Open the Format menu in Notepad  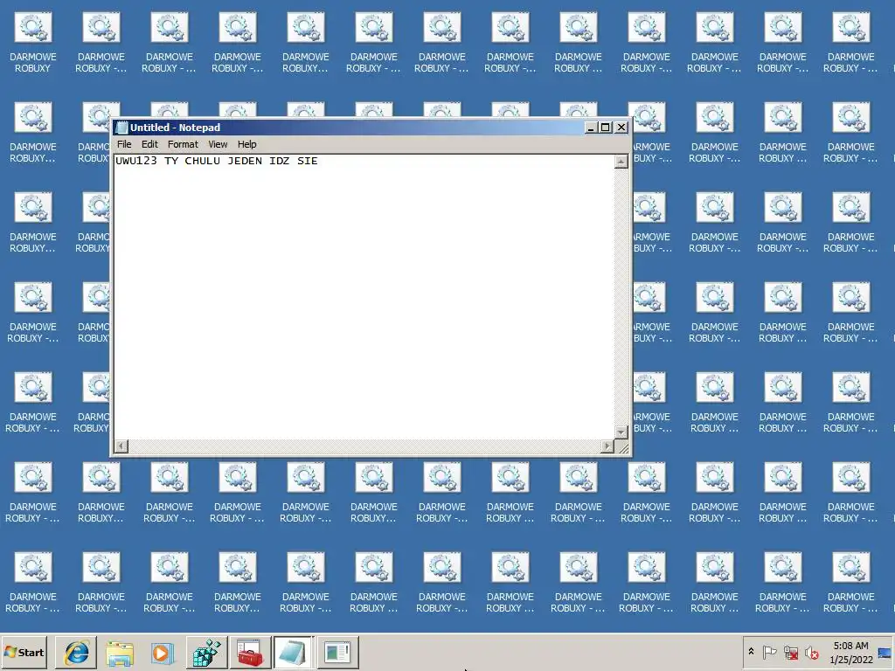[183, 144]
